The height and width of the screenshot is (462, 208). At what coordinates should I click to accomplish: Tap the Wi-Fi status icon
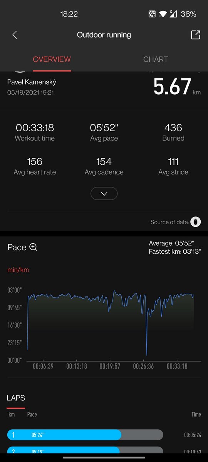click(x=163, y=14)
